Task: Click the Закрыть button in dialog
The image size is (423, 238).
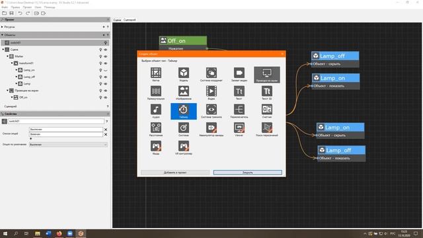Action: click(248, 173)
